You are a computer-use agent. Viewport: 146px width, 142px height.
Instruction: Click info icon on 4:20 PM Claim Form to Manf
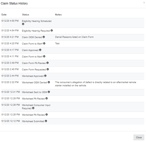click(x=44, y=43)
